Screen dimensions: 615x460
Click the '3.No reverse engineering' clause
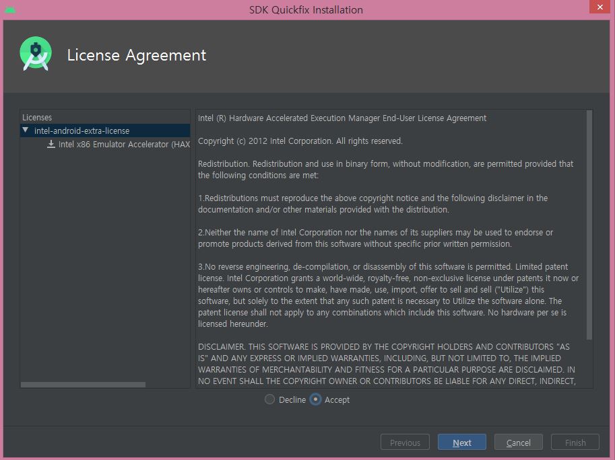(388, 295)
